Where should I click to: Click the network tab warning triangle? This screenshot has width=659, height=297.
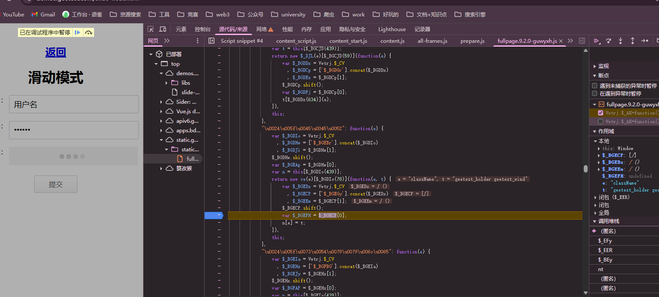point(271,29)
